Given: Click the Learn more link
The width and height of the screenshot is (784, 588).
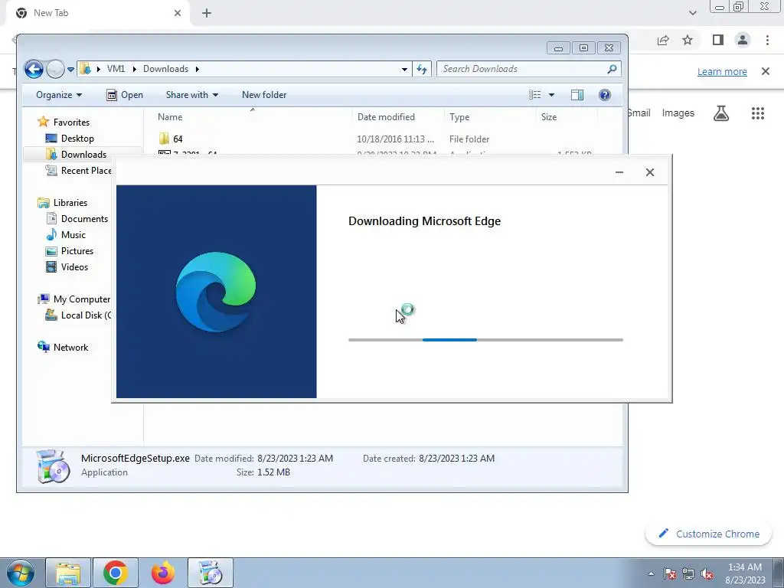Looking at the screenshot, I should pyautogui.click(x=722, y=71).
